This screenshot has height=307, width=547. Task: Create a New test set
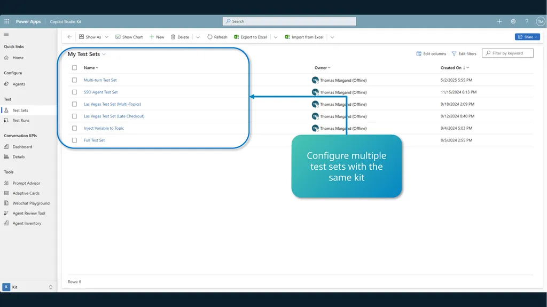tap(157, 37)
